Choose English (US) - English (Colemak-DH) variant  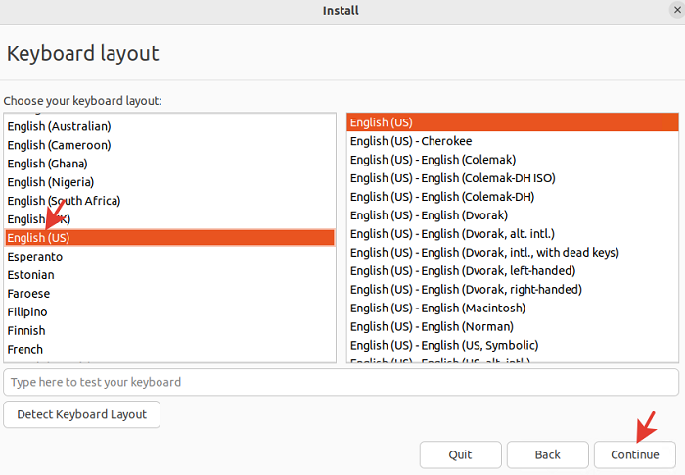(x=513, y=197)
